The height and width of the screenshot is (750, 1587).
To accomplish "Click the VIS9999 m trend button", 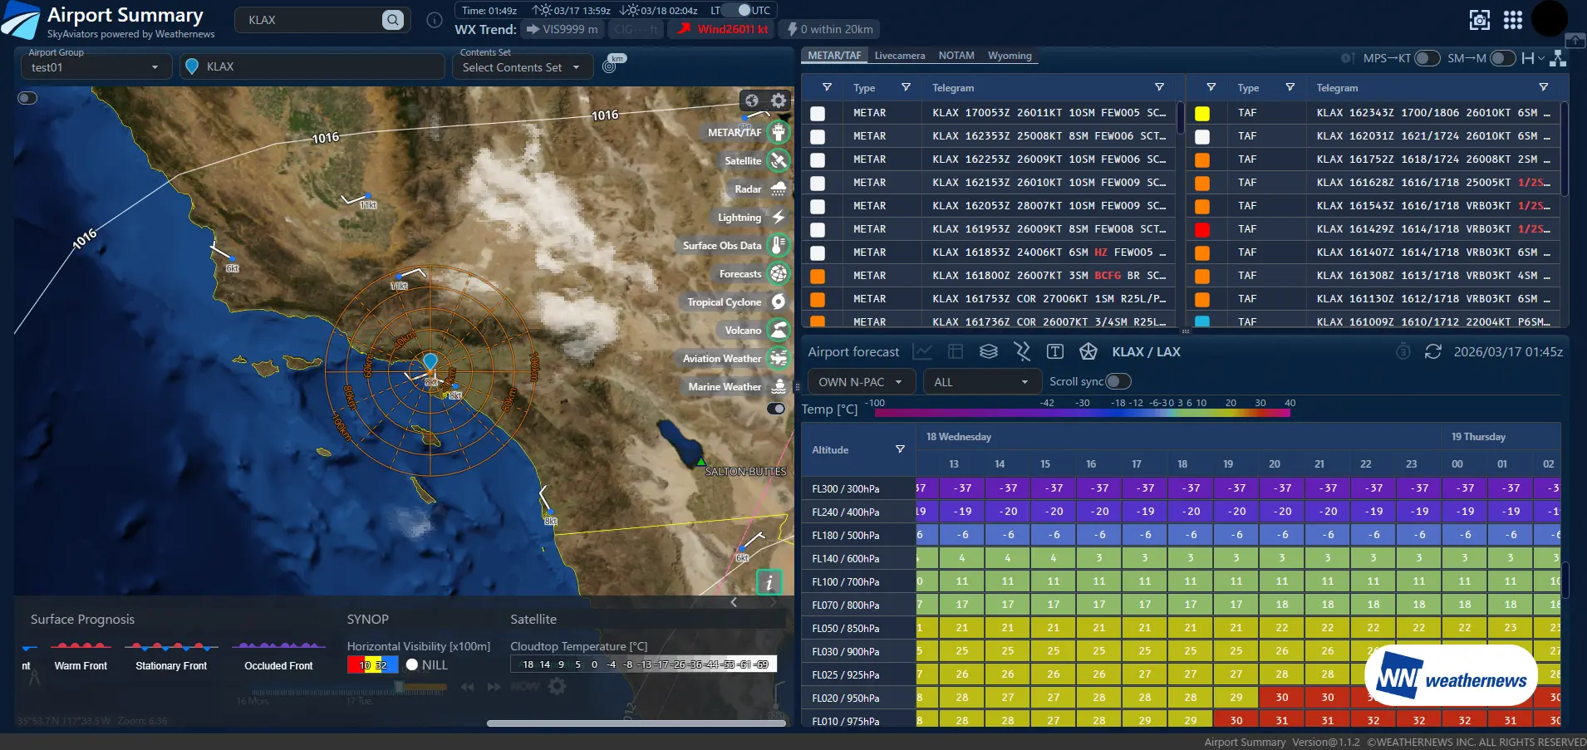I will (x=562, y=29).
